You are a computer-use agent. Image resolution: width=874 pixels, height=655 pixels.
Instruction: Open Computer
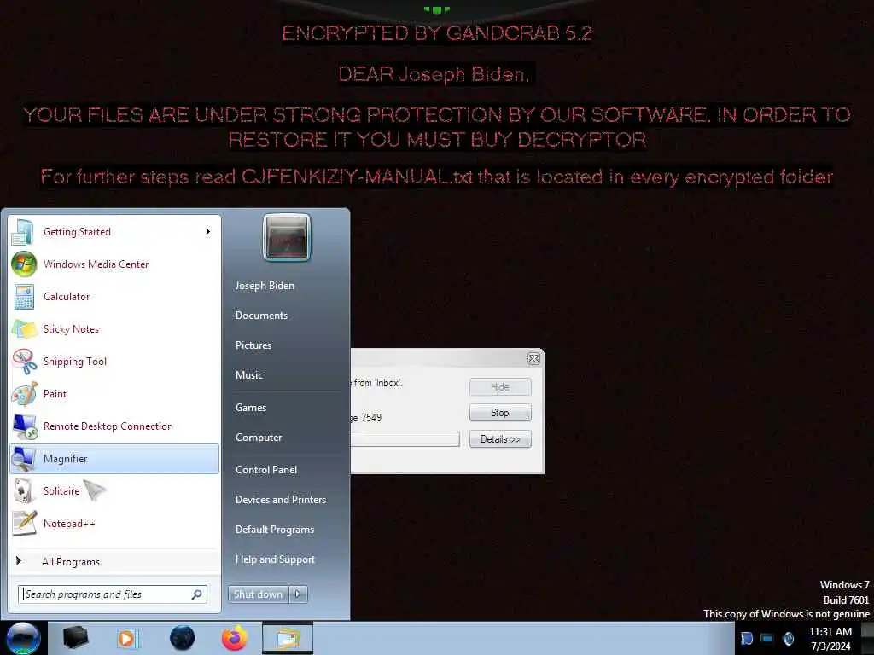pos(259,438)
